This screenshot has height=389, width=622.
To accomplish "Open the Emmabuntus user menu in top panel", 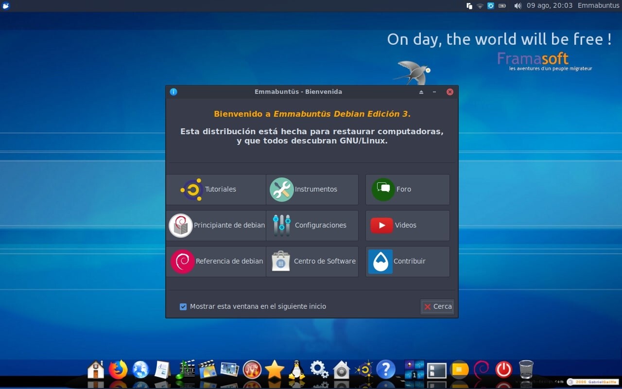I will pos(598,6).
